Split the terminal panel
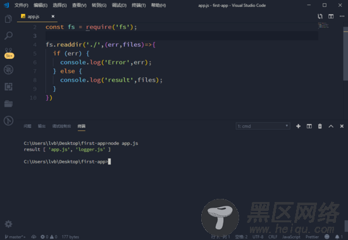The width and height of the screenshot is (348, 240). coord(309,126)
